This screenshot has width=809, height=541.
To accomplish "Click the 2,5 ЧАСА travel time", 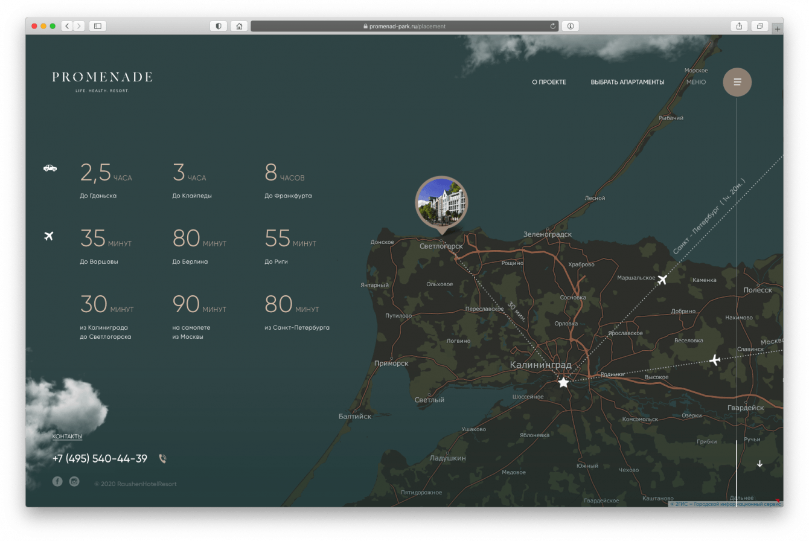I will tap(106, 173).
